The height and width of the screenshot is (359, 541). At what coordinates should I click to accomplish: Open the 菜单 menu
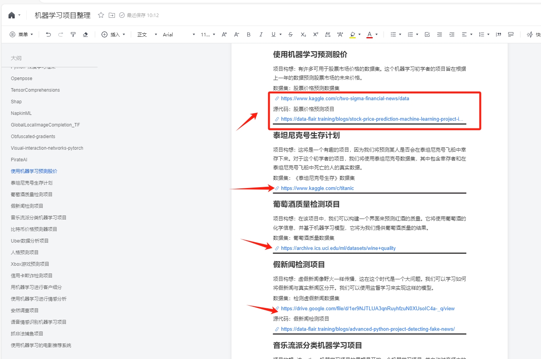(x=21, y=34)
